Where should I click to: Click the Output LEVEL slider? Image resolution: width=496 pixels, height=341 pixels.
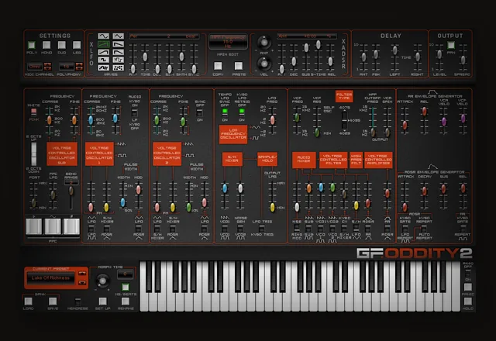click(x=439, y=54)
